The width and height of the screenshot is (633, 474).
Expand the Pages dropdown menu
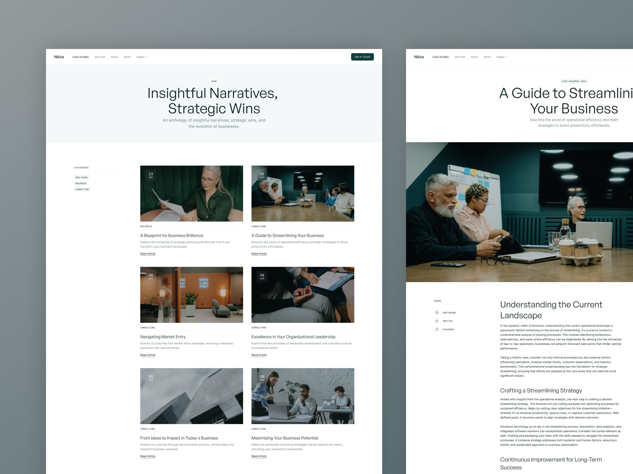142,57
